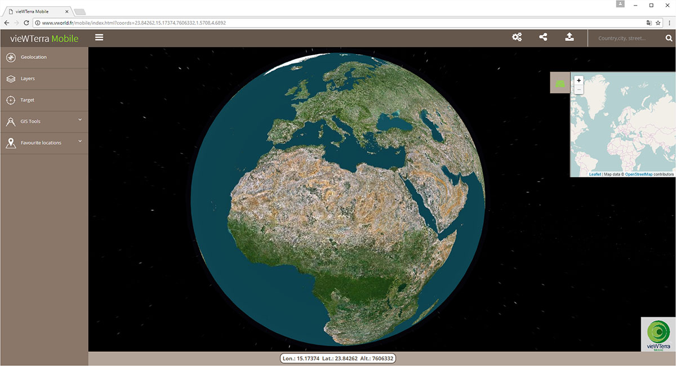The image size is (676, 366).
Task: Open the settings gears icon
Action: 517,37
